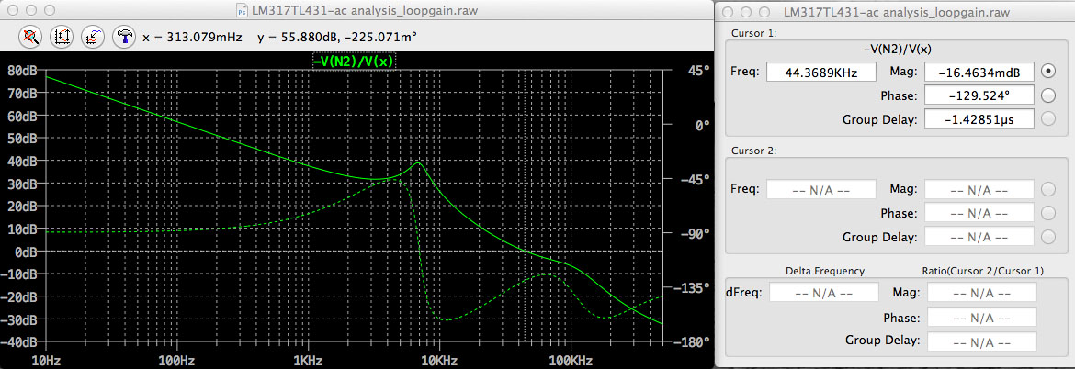This screenshot has width=1075, height=369.
Task: Click the add traces toolbar icon
Action: (x=93, y=37)
